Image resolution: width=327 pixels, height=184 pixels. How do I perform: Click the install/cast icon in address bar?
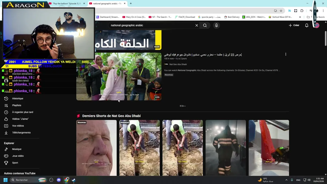[275, 11]
